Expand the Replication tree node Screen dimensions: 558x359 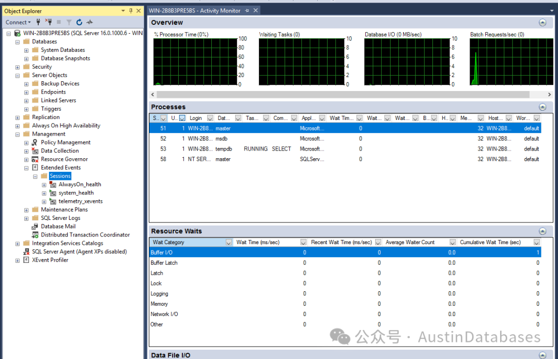[x=18, y=117]
